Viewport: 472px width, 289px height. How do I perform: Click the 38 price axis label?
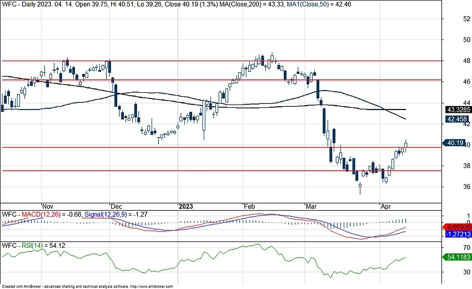click(x=466, y=166)
